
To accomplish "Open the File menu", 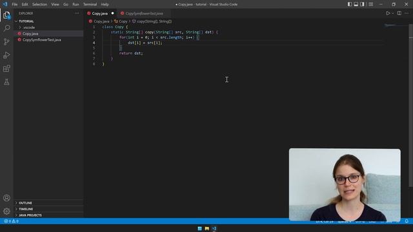I will 14,5.
